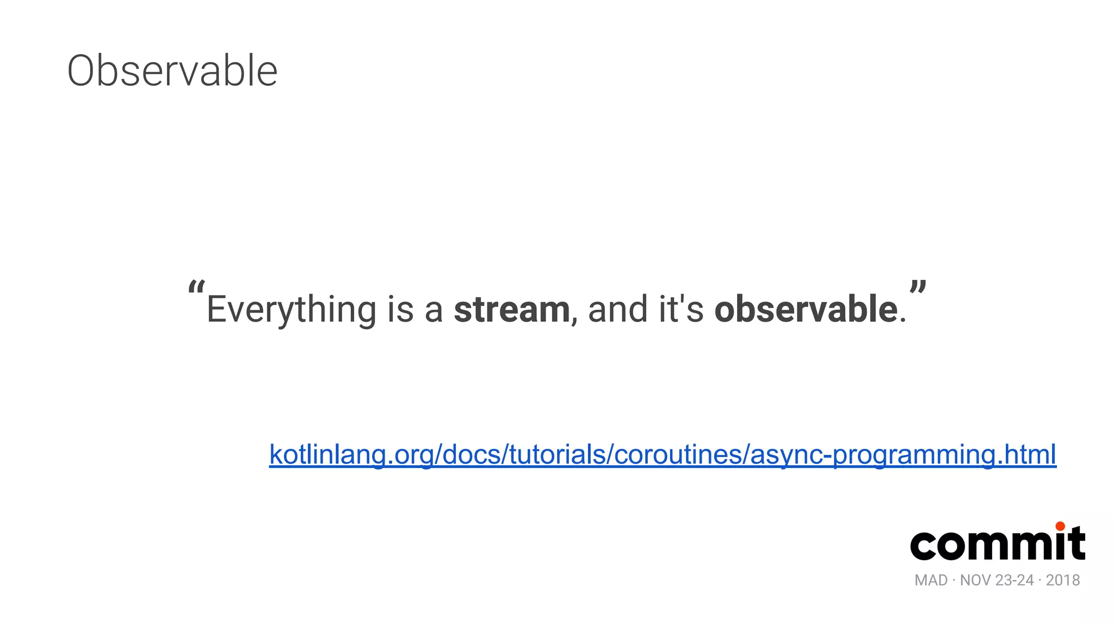The width and height of the screenshot is (1114, 626).
Task: Select the Observable slide title
Action: pos(172,71)
